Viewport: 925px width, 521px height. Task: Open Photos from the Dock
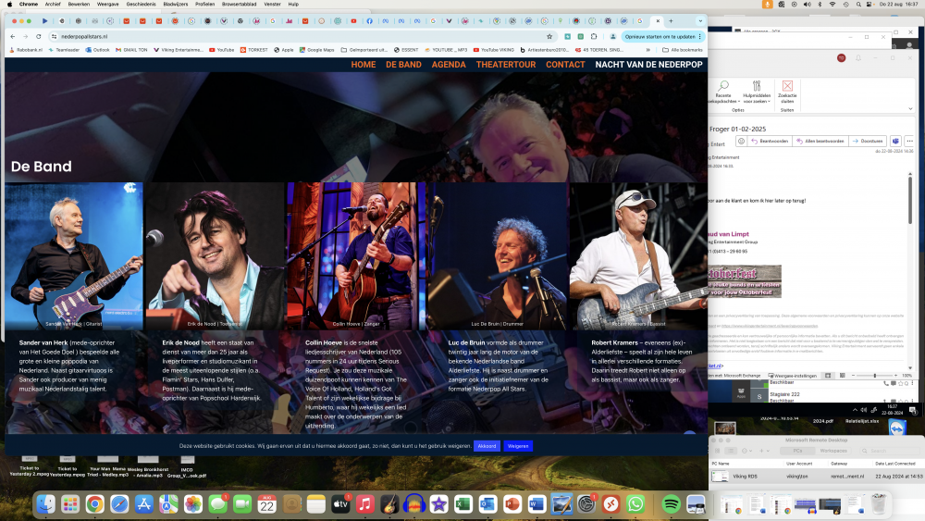[193, 504]
